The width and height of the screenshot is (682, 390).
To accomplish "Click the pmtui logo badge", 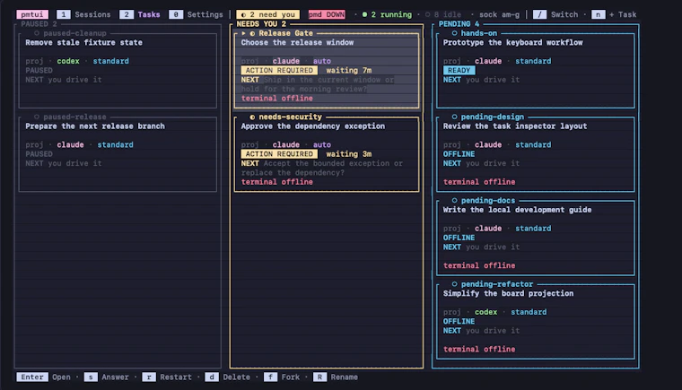I will point(32,14).
